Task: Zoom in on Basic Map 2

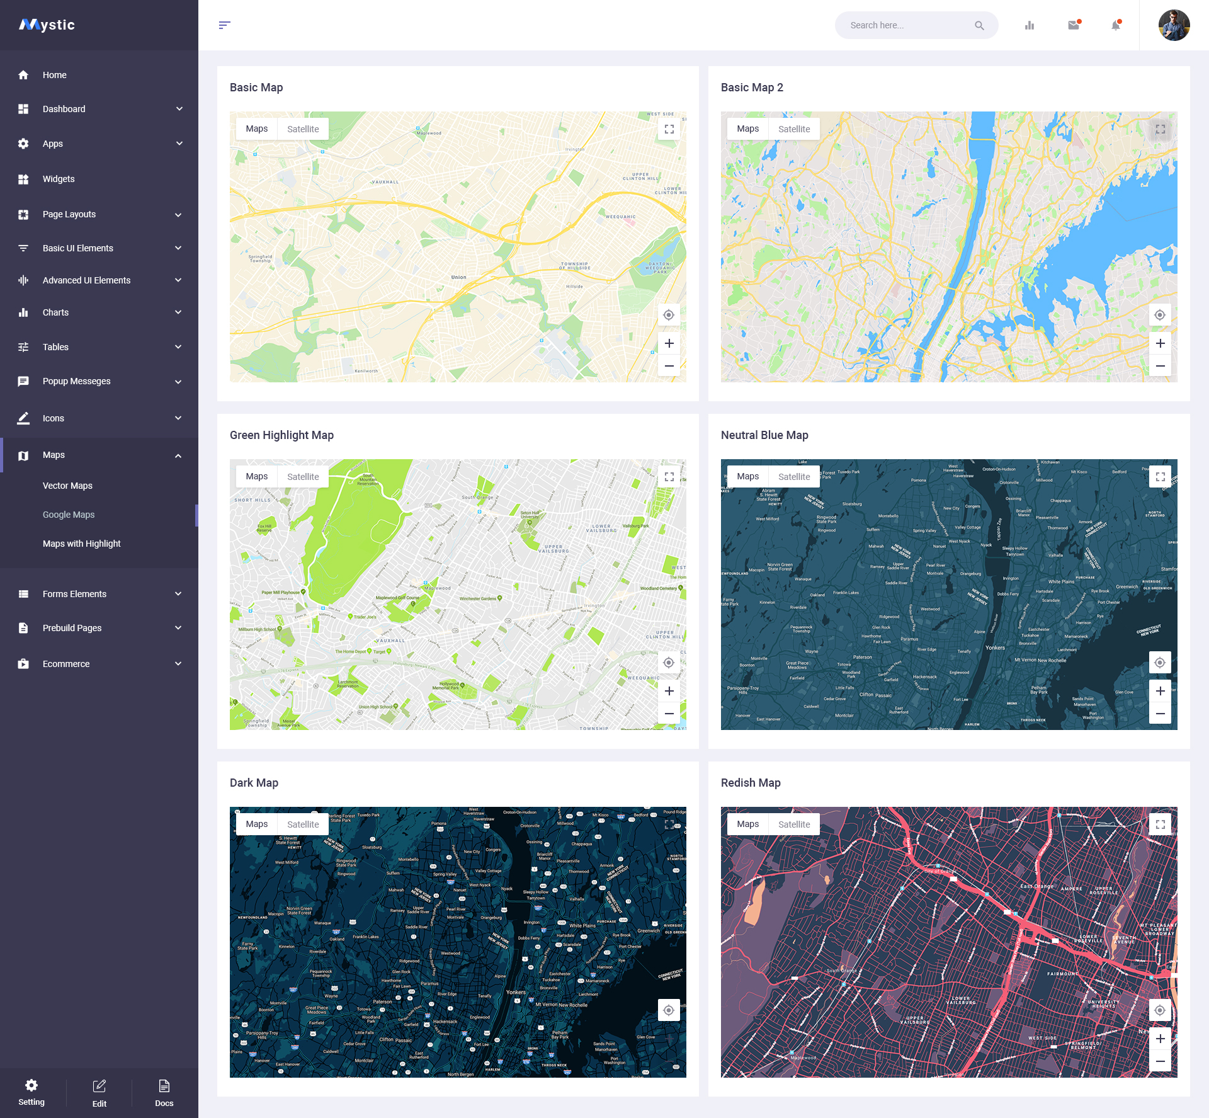Action: pos(1160,343)
